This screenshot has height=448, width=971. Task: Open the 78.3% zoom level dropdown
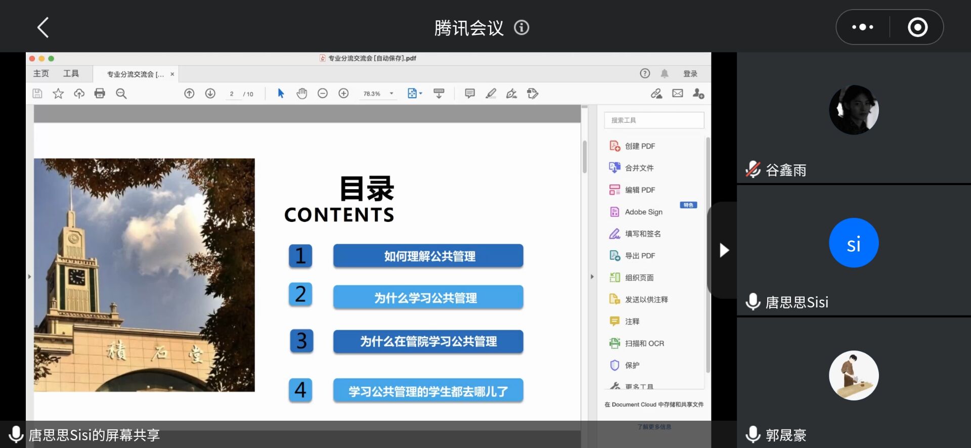(x=391, y=94)
